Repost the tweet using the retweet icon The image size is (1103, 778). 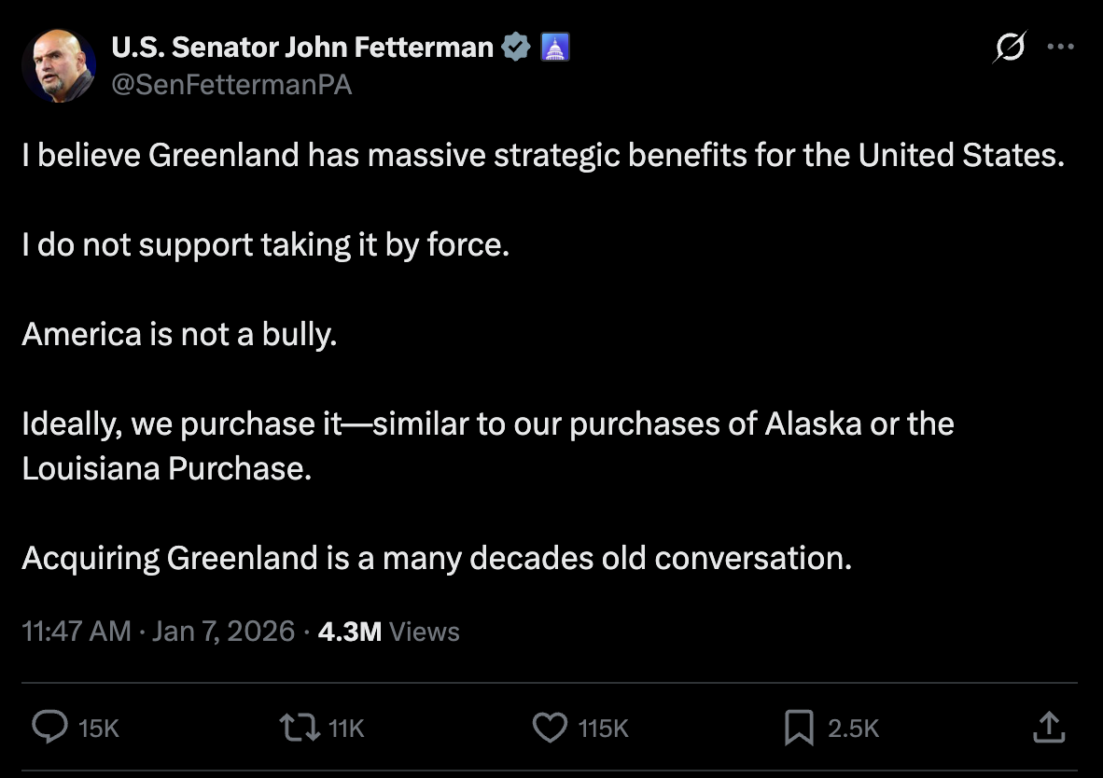tap(300, 728)
